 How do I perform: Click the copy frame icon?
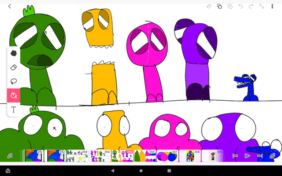[x=219, y=7]
